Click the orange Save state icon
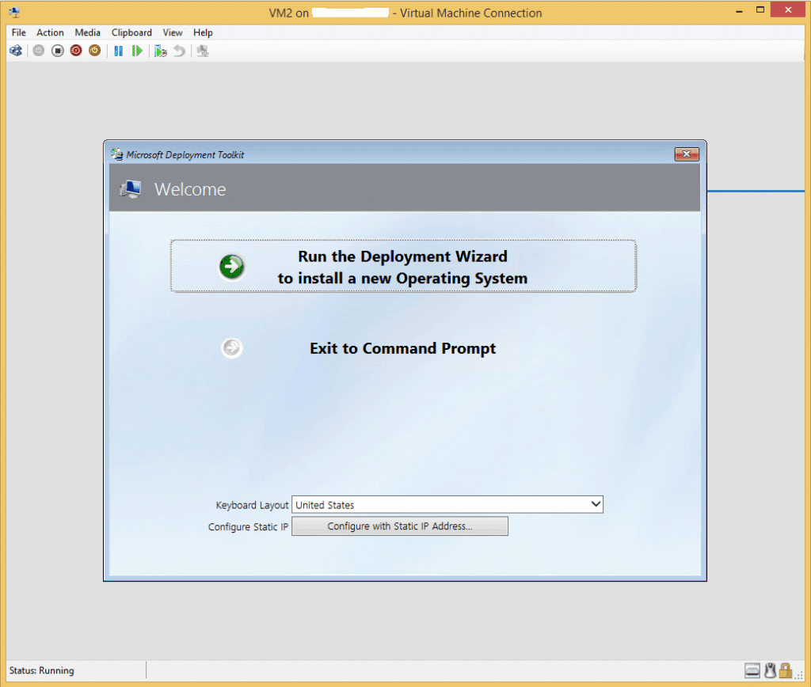This screenshot has height=687, width=811. (x=95, y=51)
